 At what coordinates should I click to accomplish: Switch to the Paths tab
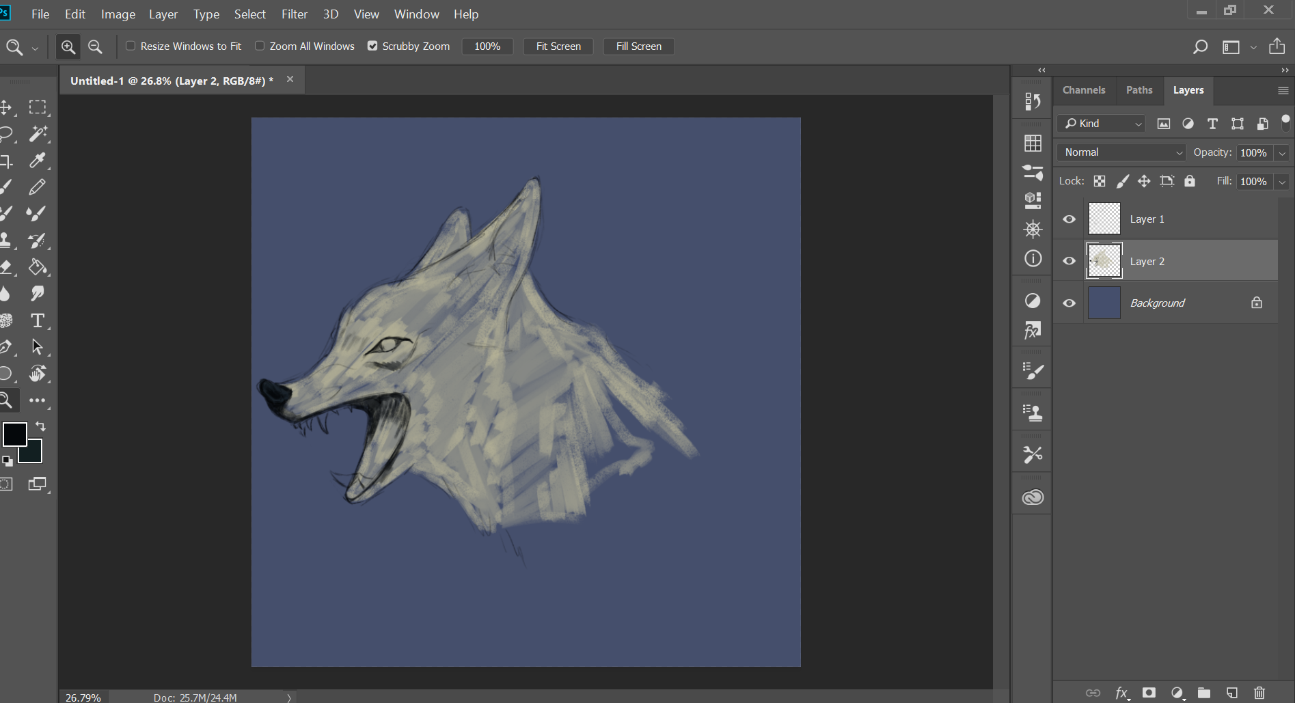[x=1139, y=90]
